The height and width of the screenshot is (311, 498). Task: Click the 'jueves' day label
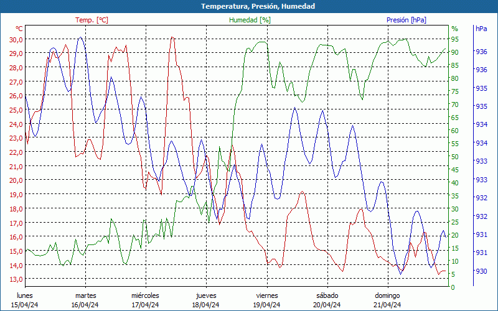pyautogui.click(x=206, y=296)
